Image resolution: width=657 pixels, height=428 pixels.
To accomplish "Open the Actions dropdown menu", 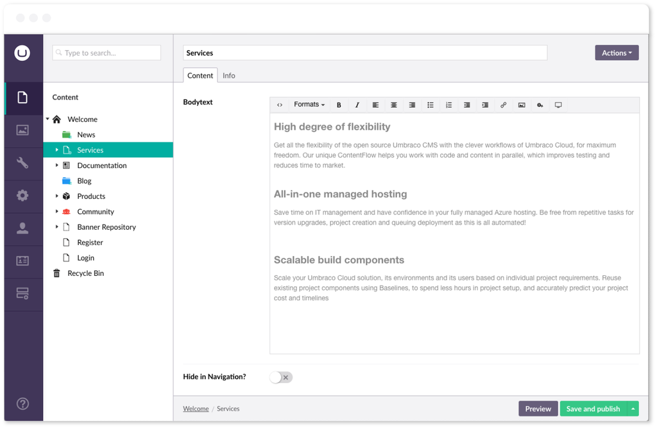I will pos(617,53).
